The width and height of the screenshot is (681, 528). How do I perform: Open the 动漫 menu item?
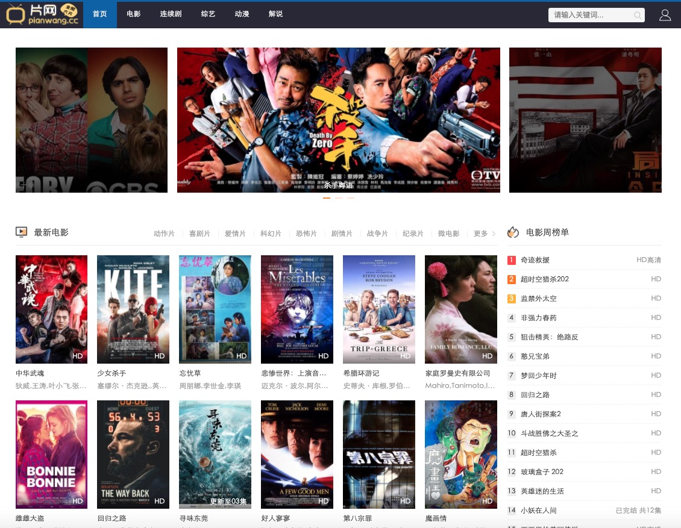click(242, 14)
